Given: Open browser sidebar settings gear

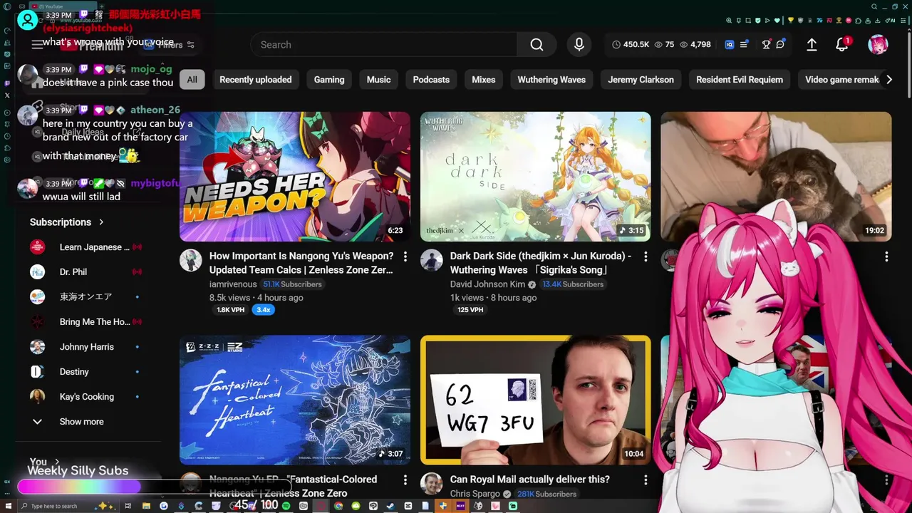Looking at the screenshot, I should point(7,160).
